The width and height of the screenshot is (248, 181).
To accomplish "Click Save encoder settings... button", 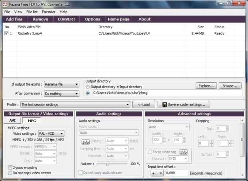I will (x=184, y=104).
